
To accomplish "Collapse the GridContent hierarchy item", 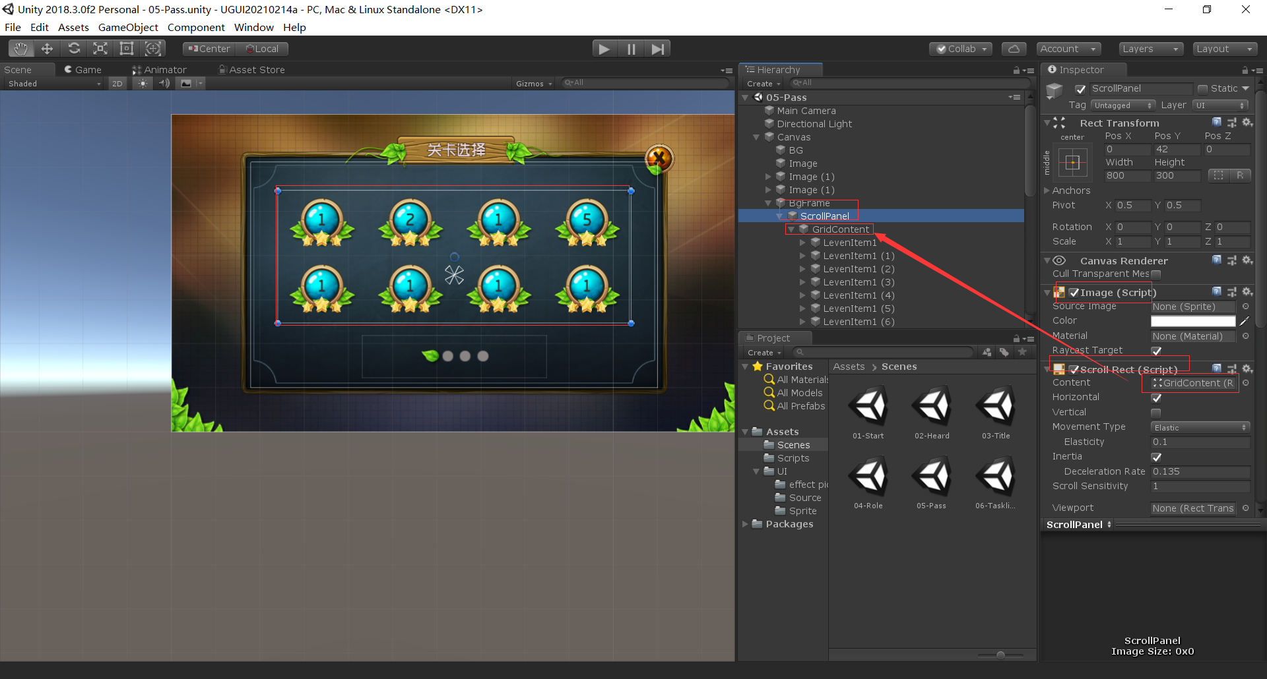I will tap(791, 229).
